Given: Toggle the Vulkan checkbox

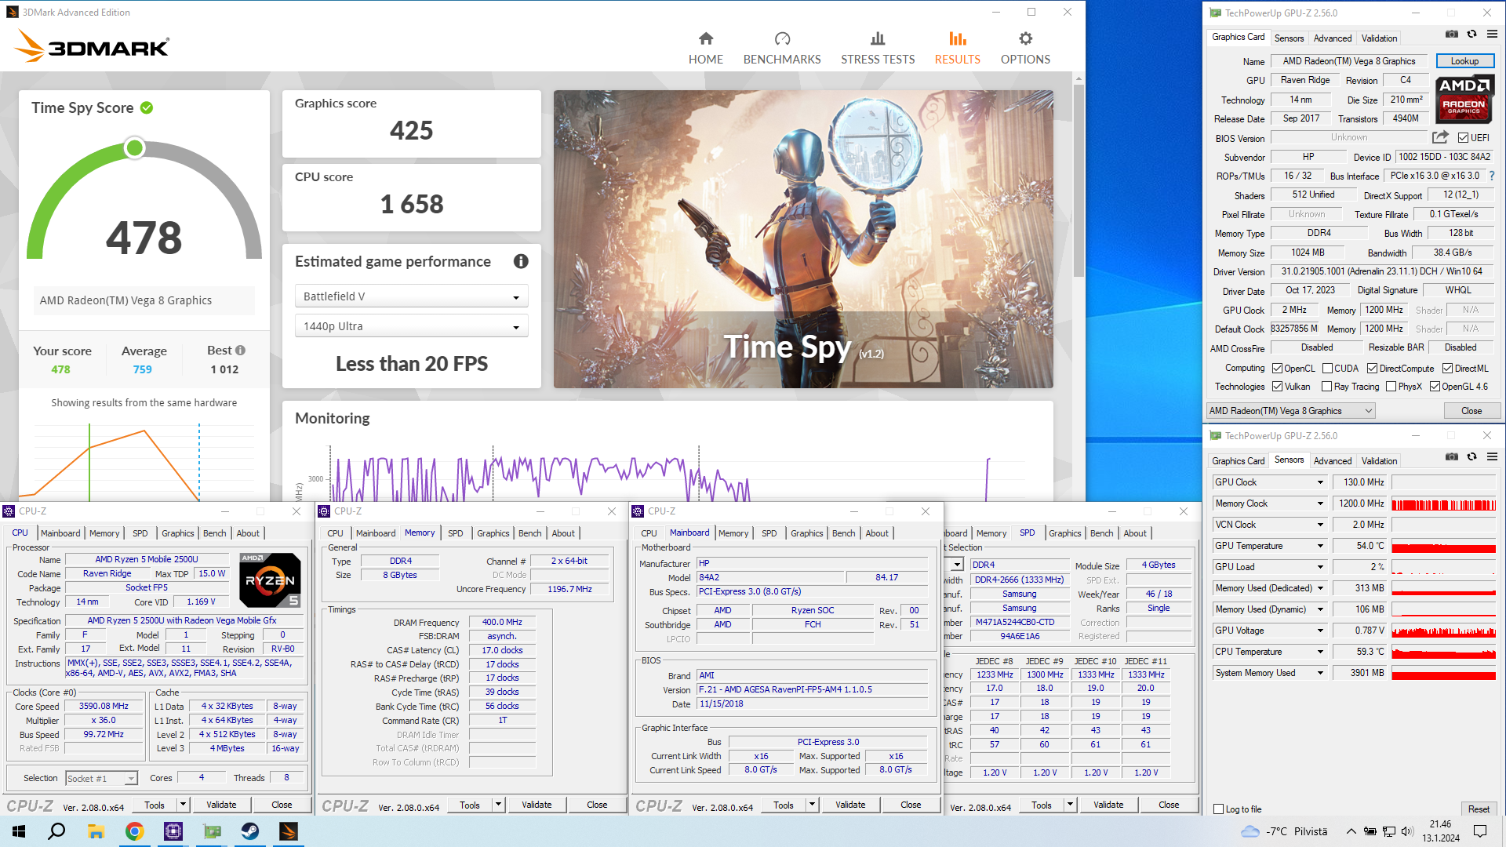Looking at the screenshot, I should [x=1277, y=387].
